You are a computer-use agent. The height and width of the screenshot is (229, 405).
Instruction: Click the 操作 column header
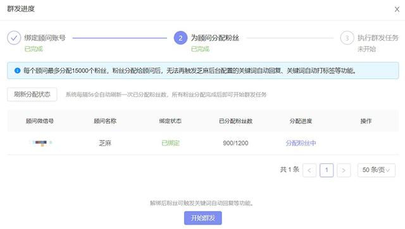[x=366, y=121]
